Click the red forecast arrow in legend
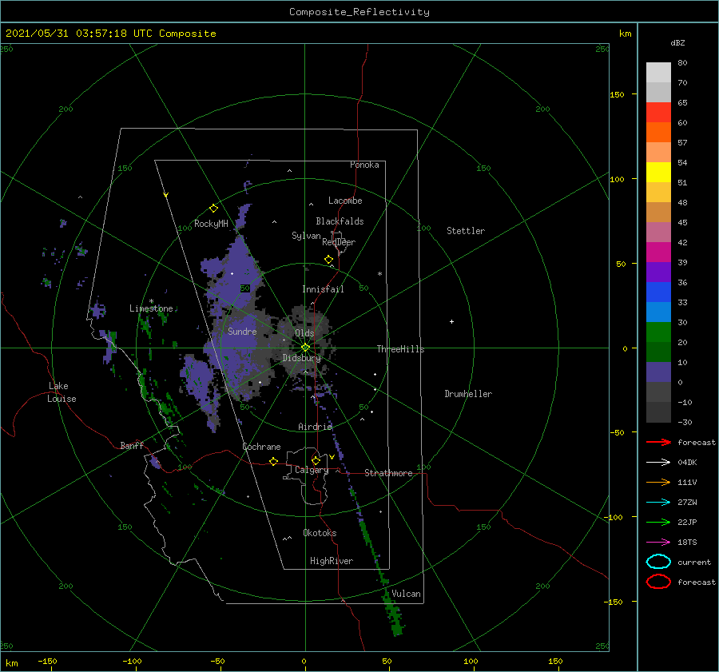Viewport: 719px width, 672px height. point(658,442)
